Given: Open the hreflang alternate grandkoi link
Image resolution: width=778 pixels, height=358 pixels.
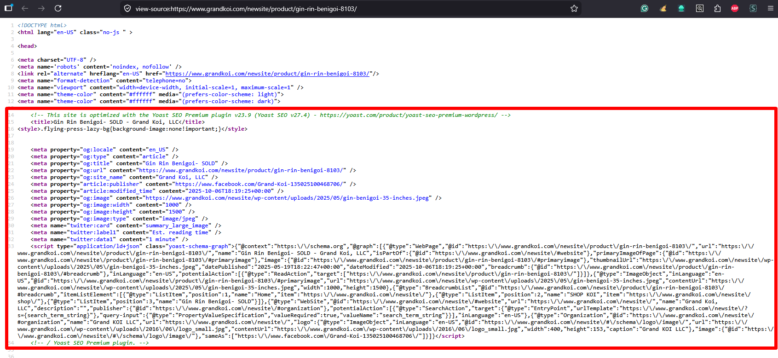Looking at the screenshot, I should point(267,74).
